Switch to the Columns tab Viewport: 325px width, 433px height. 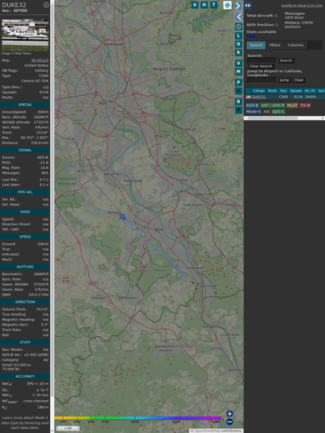point(295,45)
